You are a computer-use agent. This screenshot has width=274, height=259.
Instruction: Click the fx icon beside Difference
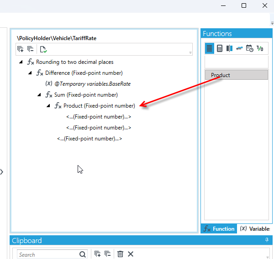click(x=39, y=73)
